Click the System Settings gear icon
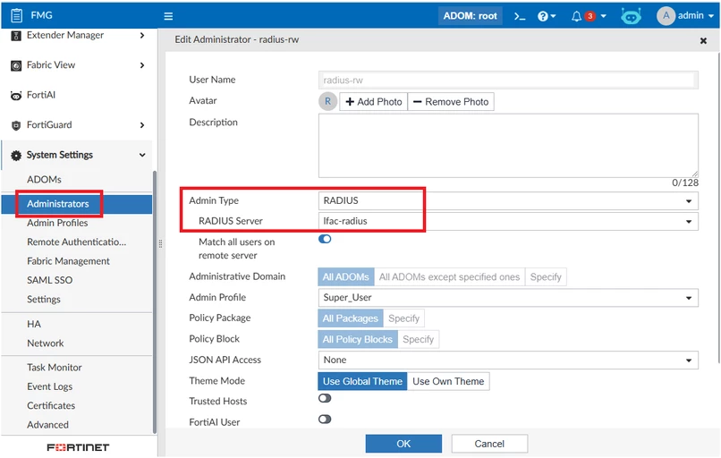 (x=16, y=156)
